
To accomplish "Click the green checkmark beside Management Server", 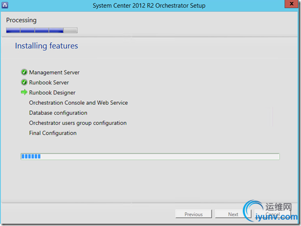I will 24,72.
